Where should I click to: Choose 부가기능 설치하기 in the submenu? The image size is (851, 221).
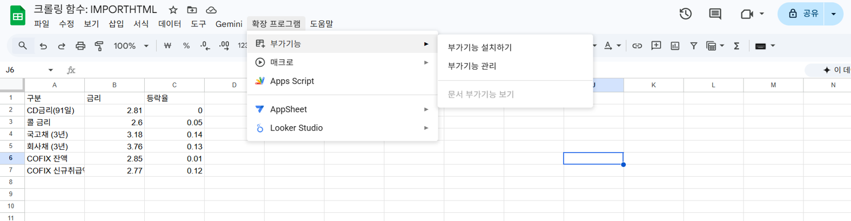tap(479, 47)
